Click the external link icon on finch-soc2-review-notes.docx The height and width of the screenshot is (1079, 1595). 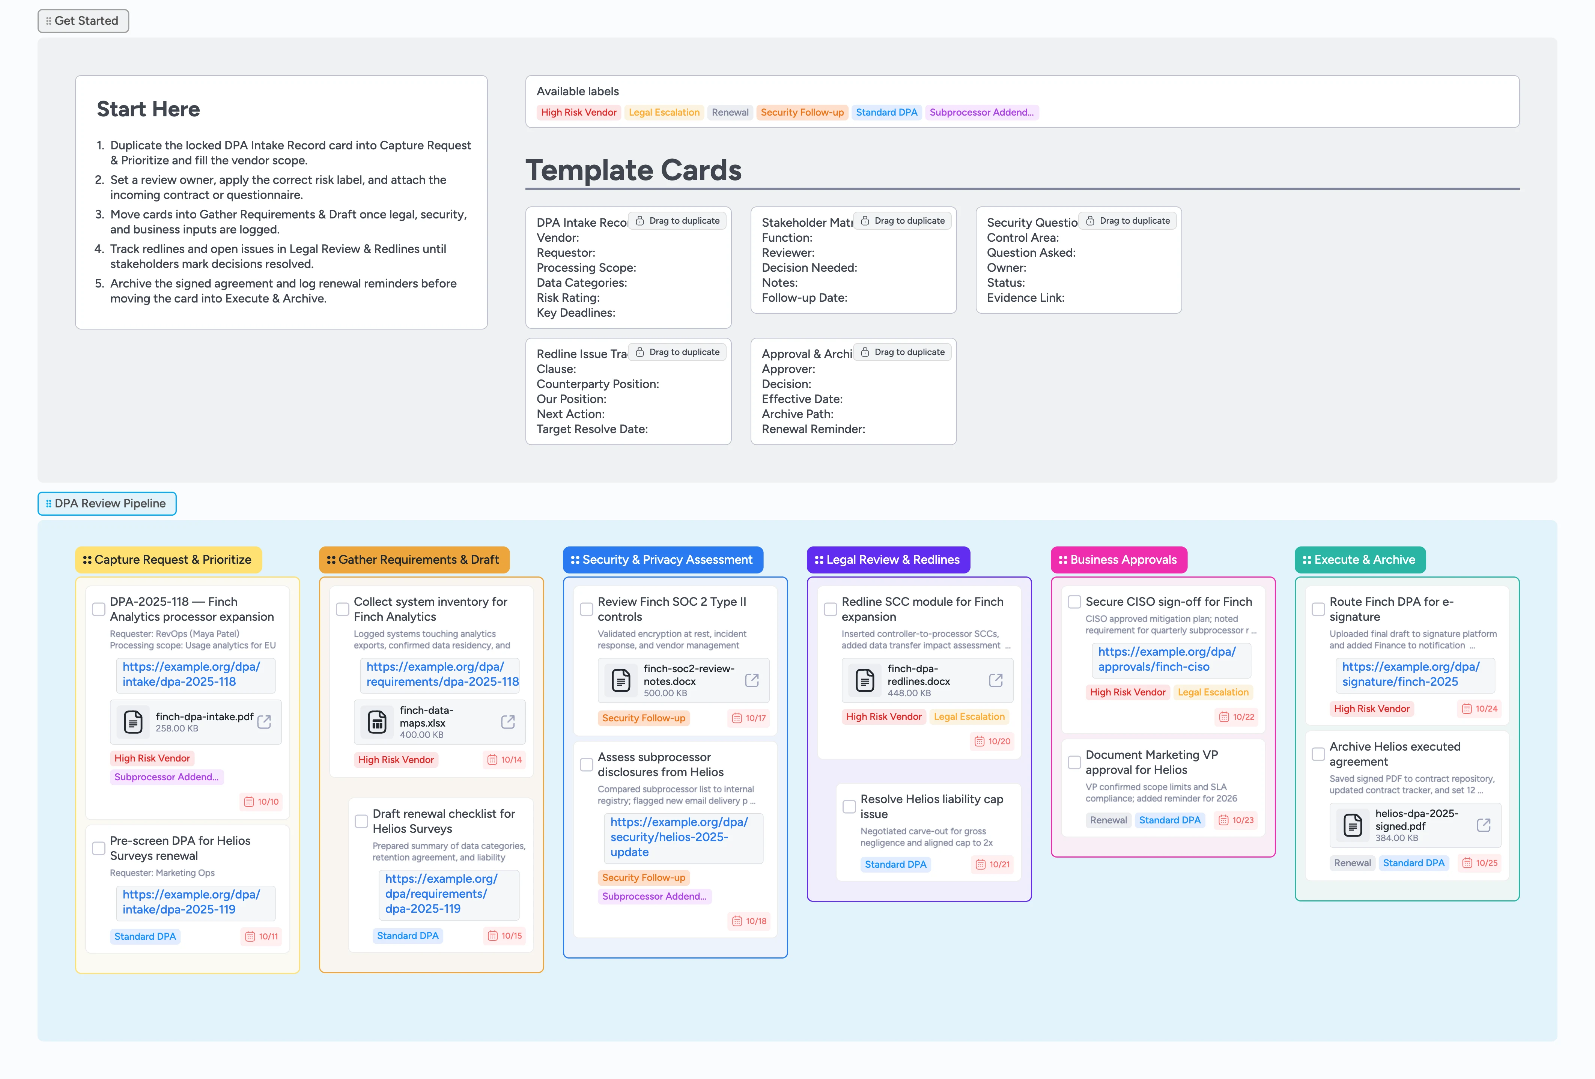coord(752,680)
